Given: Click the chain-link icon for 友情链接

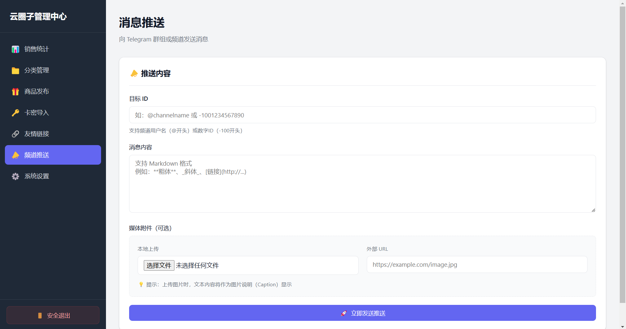Looking at the screenshot, I should (x=15, y=134).
